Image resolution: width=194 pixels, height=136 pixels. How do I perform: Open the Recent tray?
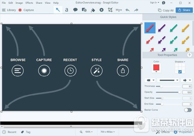(x=10, y=132)
